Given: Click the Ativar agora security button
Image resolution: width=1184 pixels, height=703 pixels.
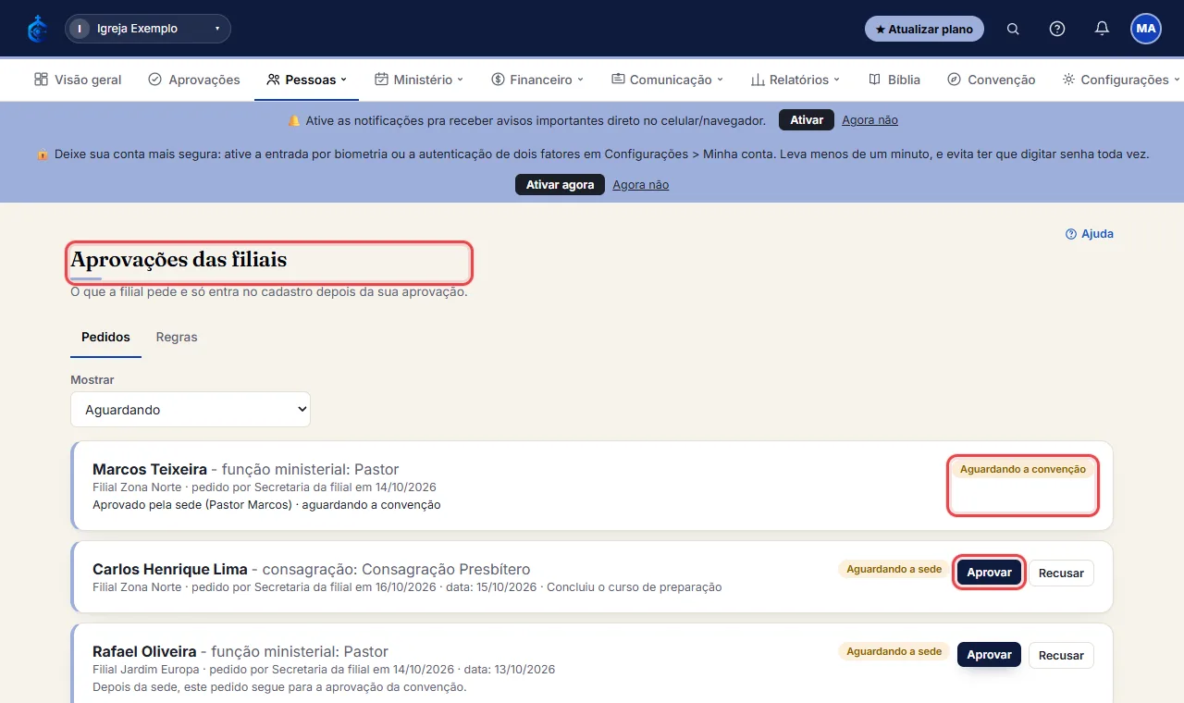Looking at the screenshot, I should 560,184.
